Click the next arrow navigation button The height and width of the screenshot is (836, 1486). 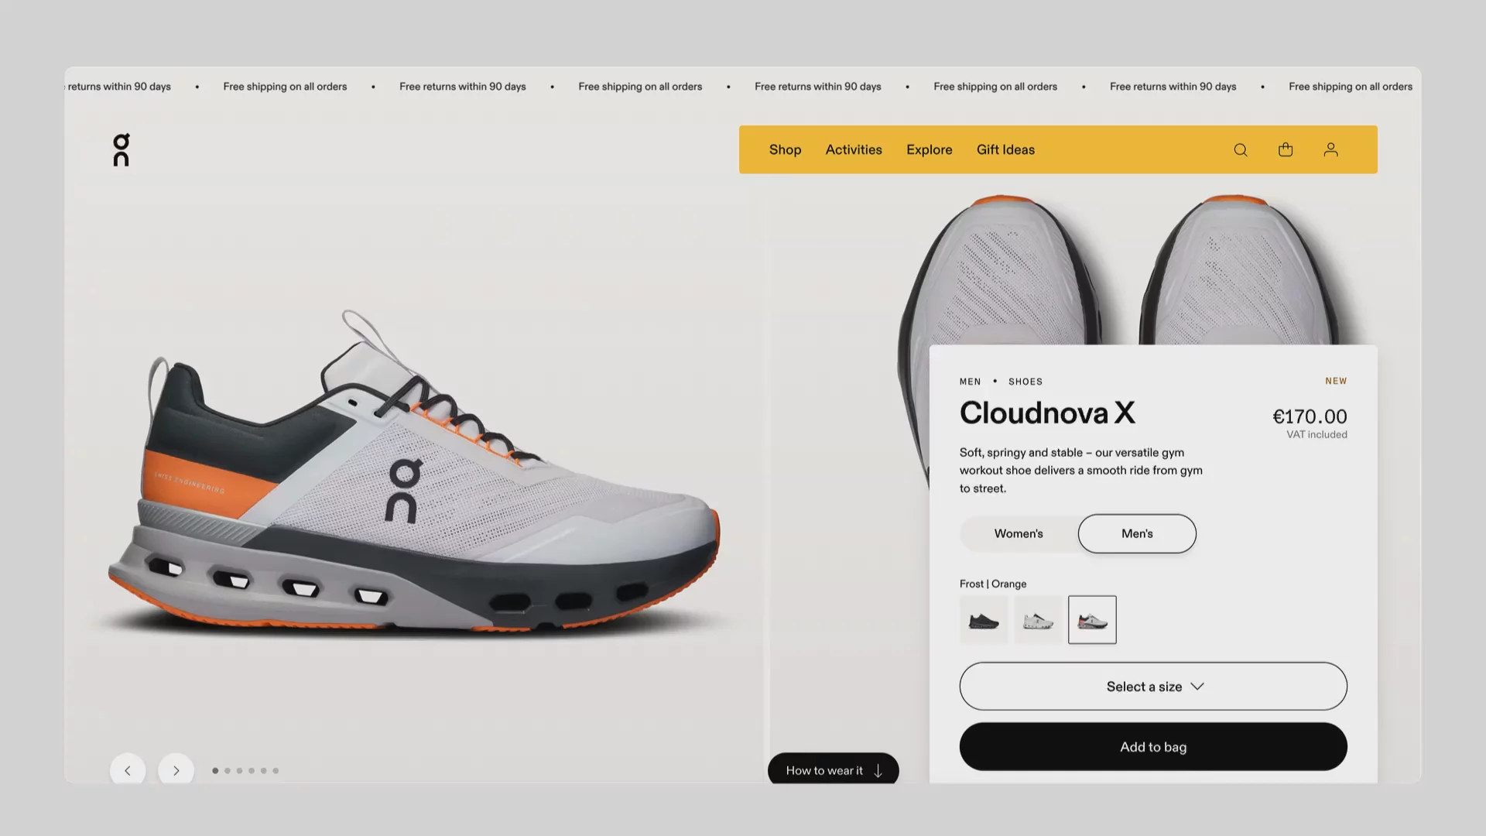point(176,771)
